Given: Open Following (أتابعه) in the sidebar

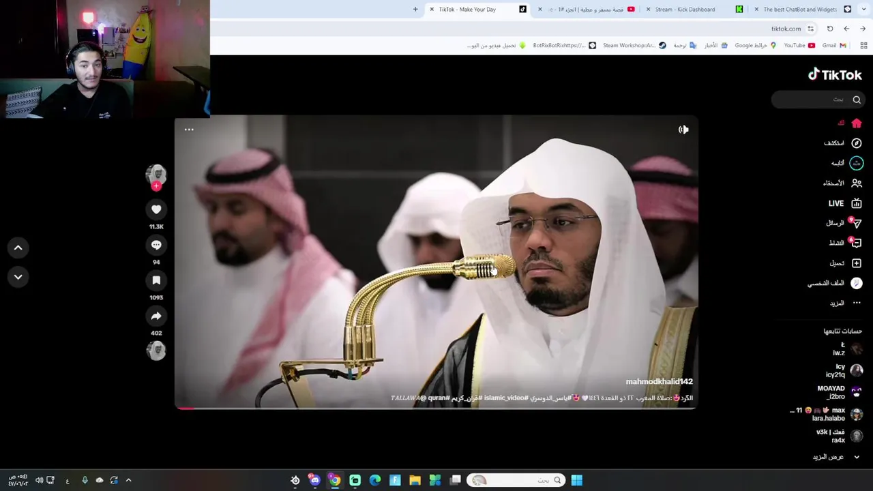Looking at the screenshot, I should pyautogui.click(x=846, y=163).
